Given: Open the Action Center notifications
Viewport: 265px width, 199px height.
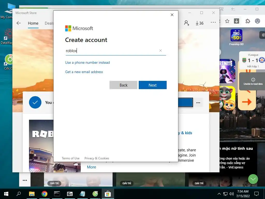Looking at the screenshot, I should pyautogui.click(x=256, y=194).
